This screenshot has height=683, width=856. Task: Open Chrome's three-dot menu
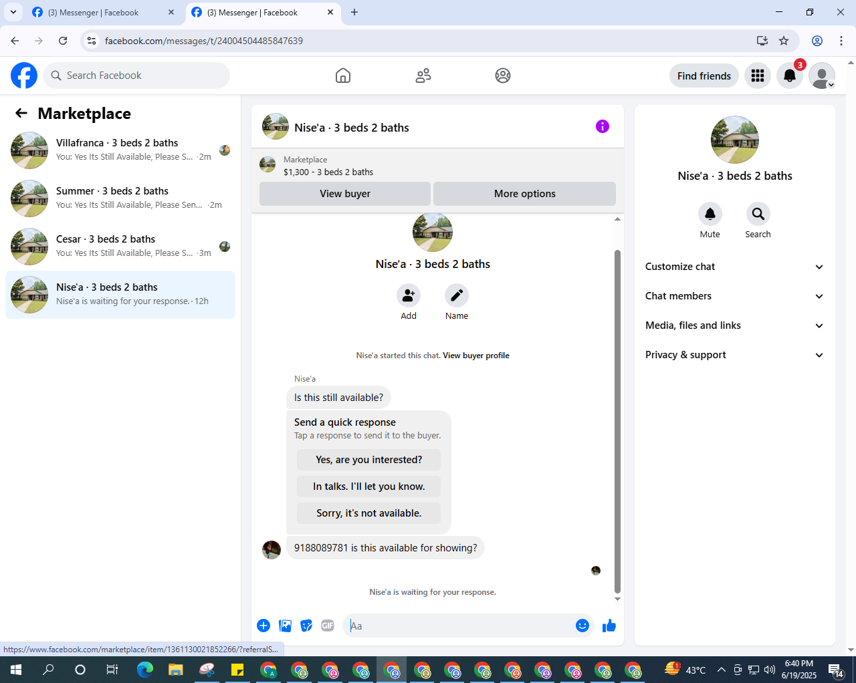pos(841,41)
